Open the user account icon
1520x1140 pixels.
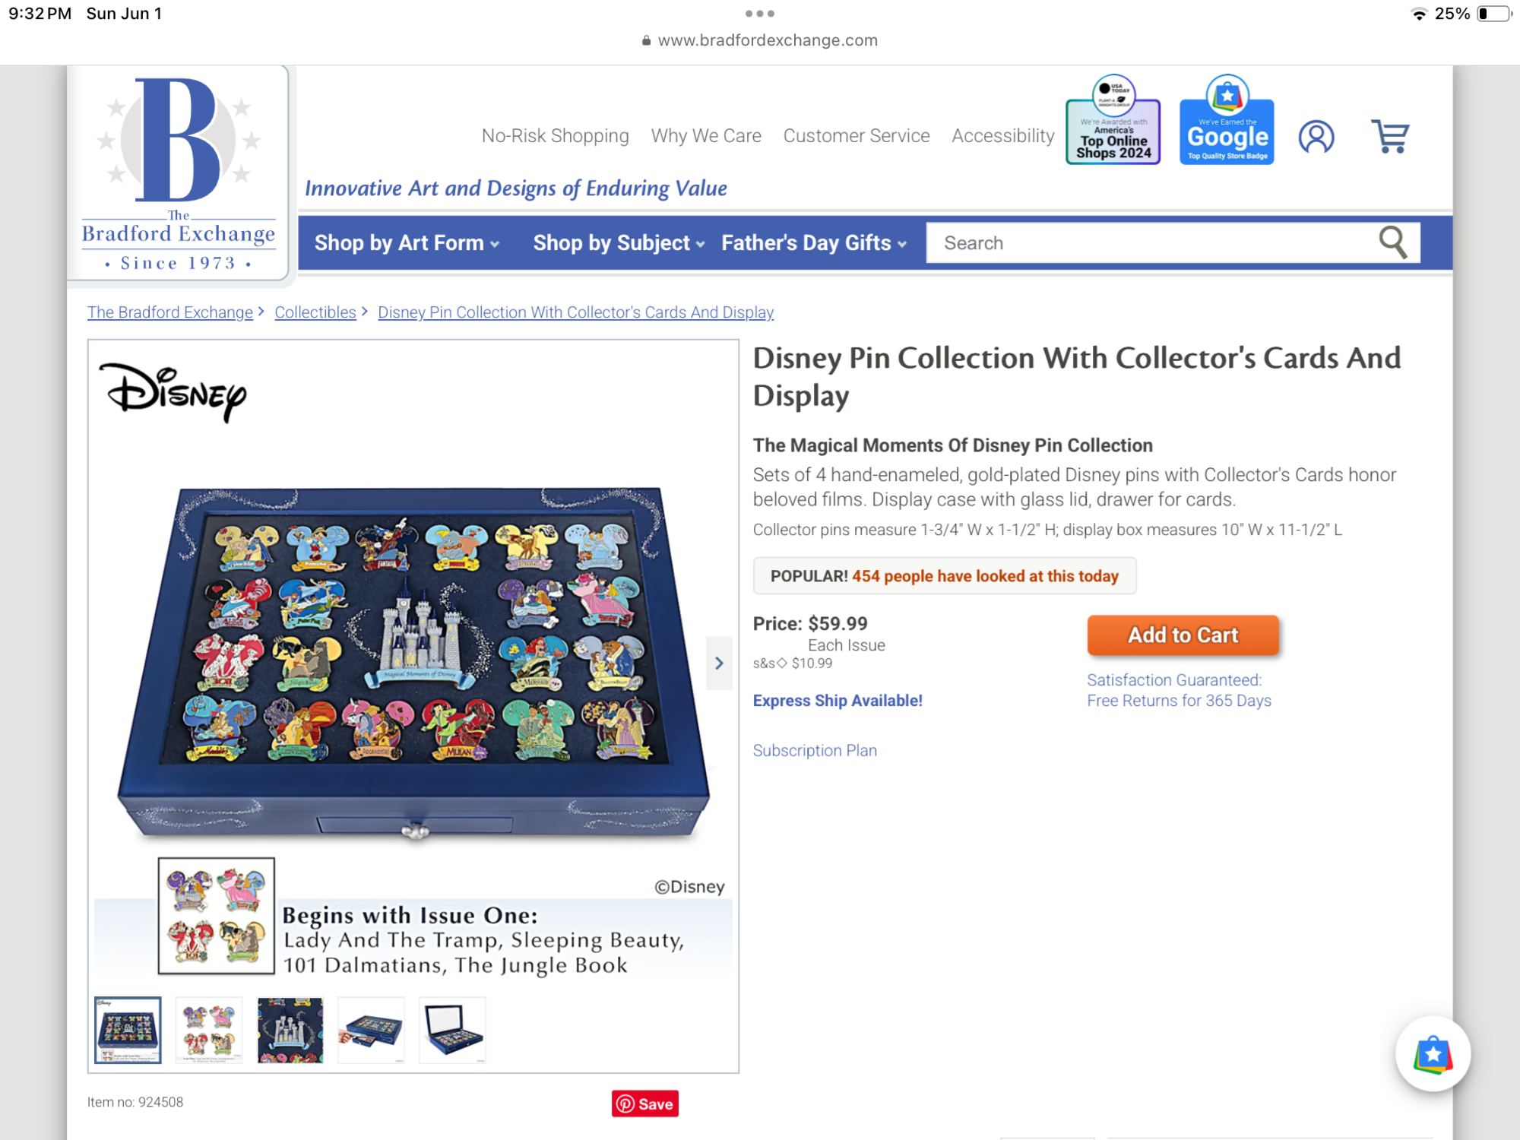[1316, 137]
